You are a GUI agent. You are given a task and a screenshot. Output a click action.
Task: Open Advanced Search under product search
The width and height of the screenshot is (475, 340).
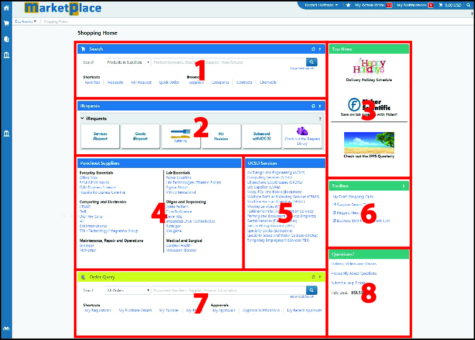tap(302, 68)
